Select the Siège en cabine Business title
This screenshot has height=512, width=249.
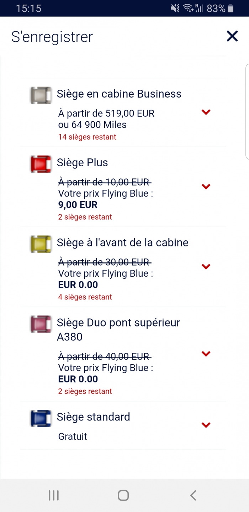[119, 94]
